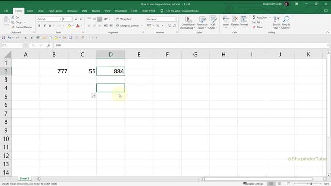Image resolution: width=331 pixels, height=186 pixels.
Task: Click the Clear button in Editing
Action: 258,27
